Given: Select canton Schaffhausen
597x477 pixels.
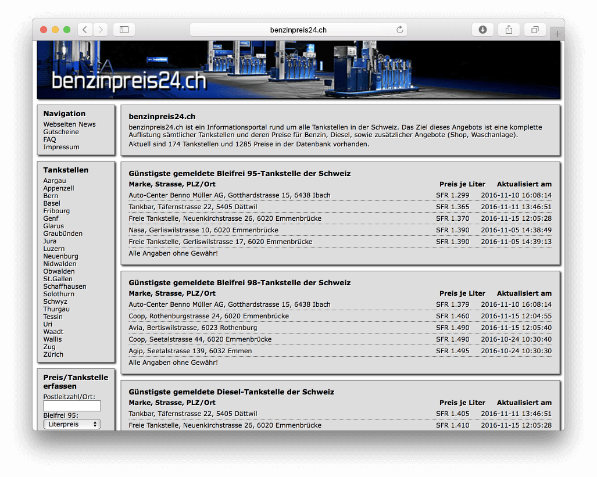Looking at the screenshot, I should (x=65, y=286).
